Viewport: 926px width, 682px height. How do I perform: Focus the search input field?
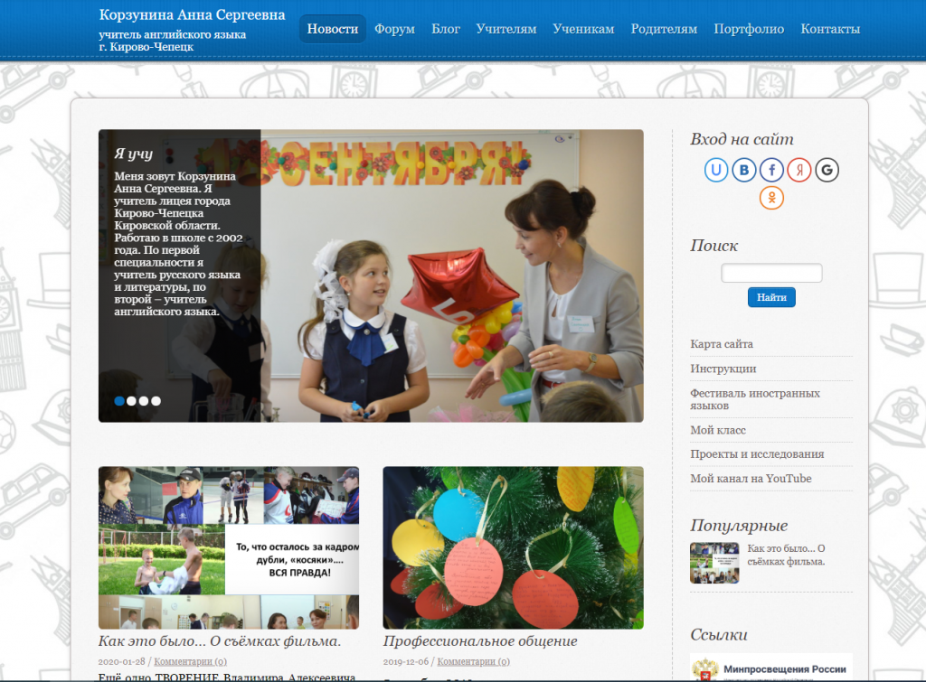click(771, 273)
